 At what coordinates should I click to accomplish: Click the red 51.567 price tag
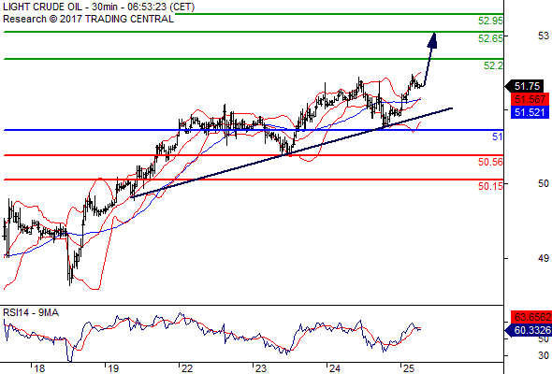[530, 99]
